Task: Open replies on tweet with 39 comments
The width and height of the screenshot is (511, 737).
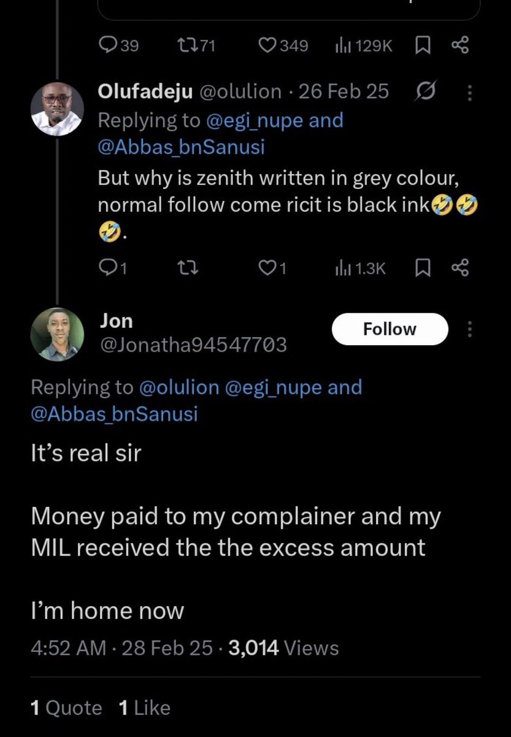Action: [119, 45]
